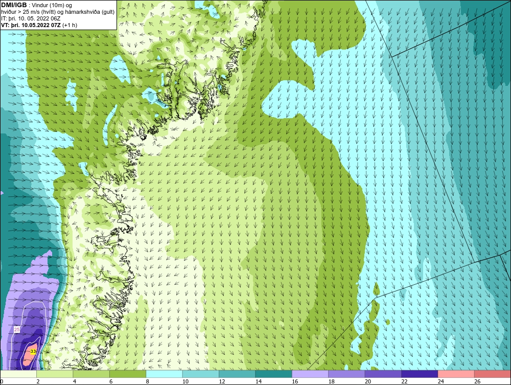Click the pink 24–26 m/s legend swatch

[456, 374]
